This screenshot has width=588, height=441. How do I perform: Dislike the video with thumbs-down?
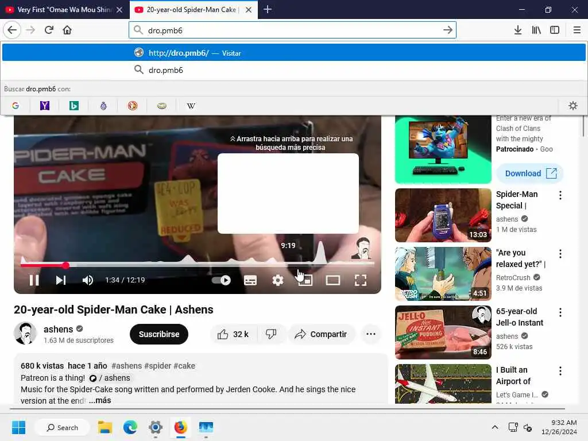(x=271, y=334)
